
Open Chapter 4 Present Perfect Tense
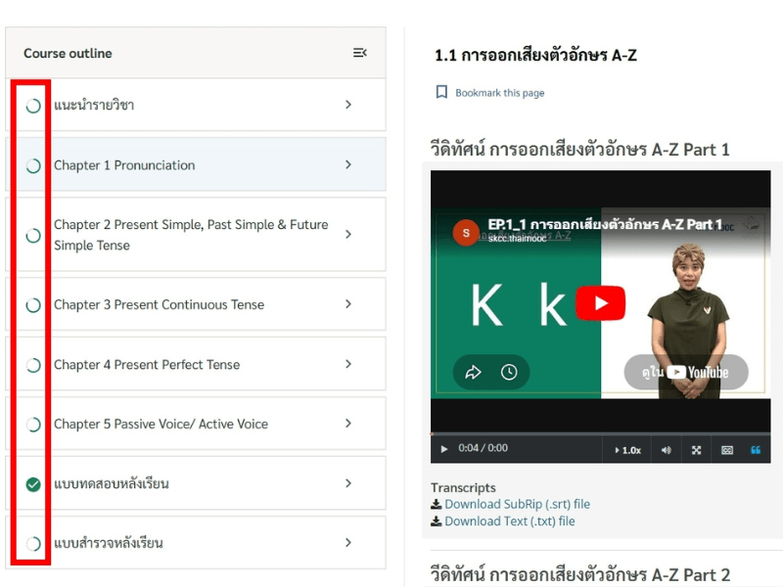click(x=146, y=364)
